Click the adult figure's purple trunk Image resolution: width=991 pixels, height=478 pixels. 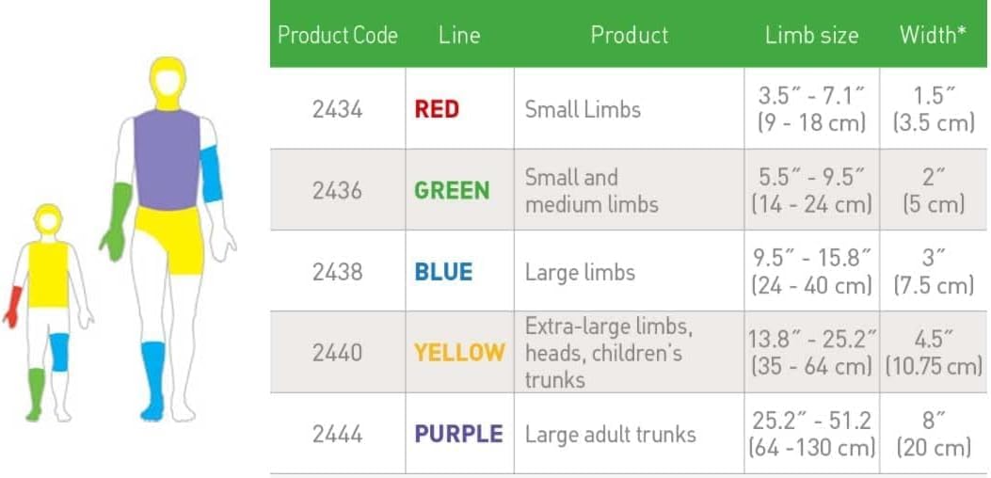(167, 157)
